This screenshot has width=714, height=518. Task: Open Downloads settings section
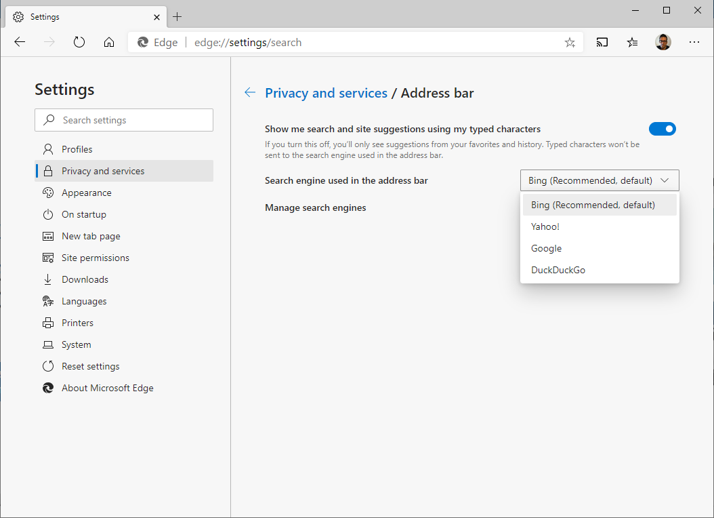click(x=124, y=280)
